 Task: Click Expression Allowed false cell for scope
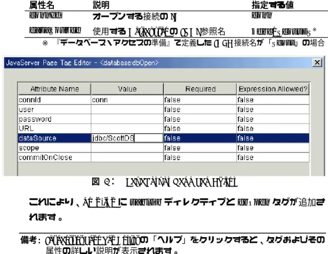point(273,148)
